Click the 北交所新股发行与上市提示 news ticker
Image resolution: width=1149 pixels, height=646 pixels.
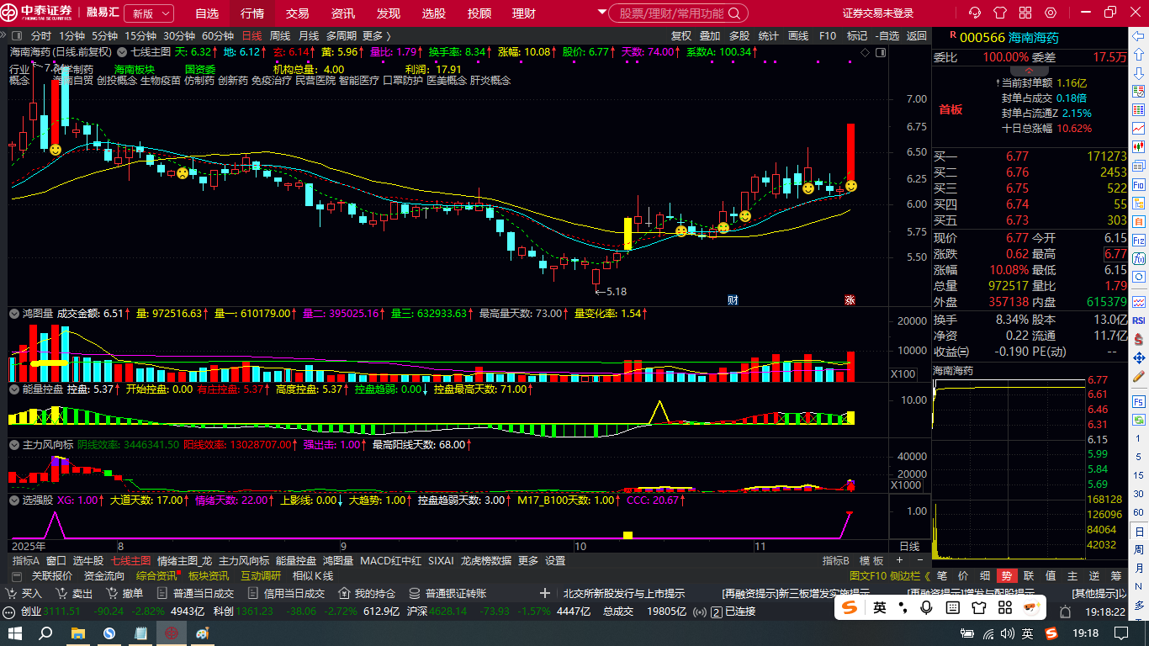(x=624, y=593)
